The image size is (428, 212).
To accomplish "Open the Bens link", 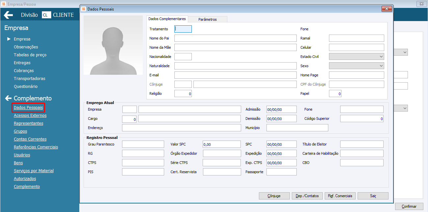I will point(18,163).
